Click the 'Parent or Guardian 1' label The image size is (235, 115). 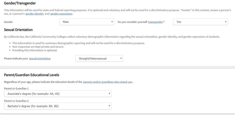[x=16, y=88]
